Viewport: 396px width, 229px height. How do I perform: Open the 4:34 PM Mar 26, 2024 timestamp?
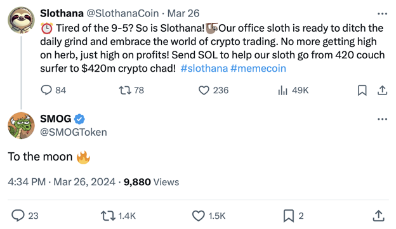(62, 182)
